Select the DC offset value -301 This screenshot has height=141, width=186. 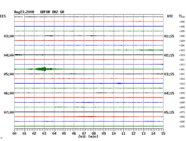pos(182,69)
